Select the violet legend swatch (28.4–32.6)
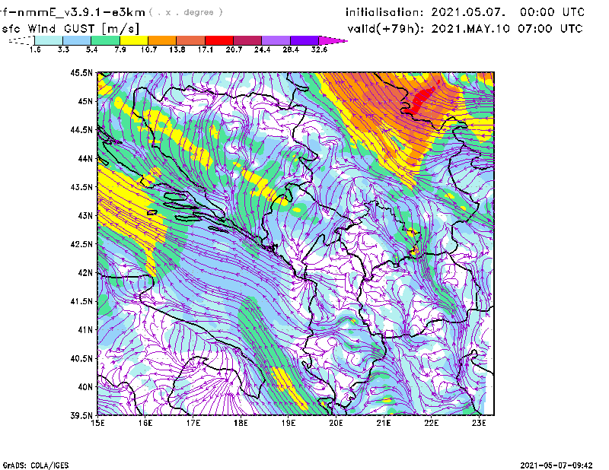 (x=304, y=40)
